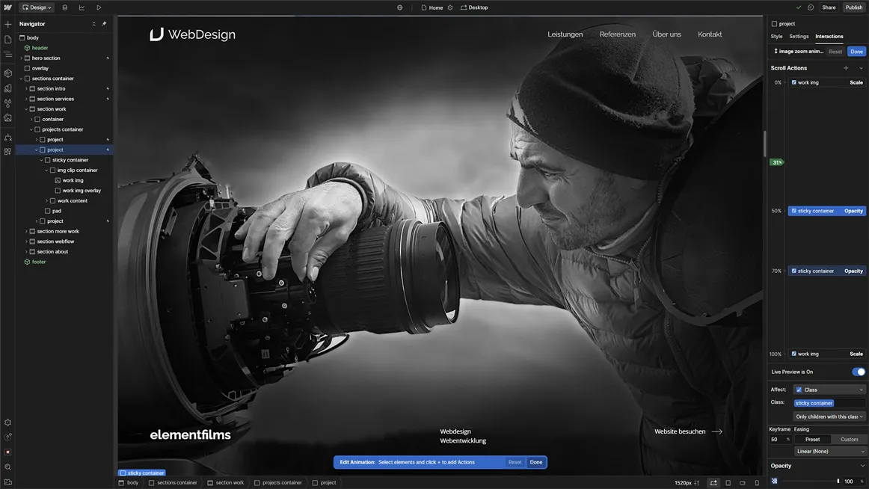Click Reset in the Edit Animation bar
The width and height of the screenshot is (869, 489).
pyautogui.click(x=515, y=462)
